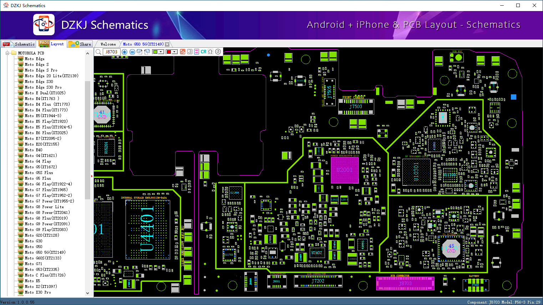Open the green color dropdown arrow
The height and width of the screenshot is (305, 543).
[161, 52]
